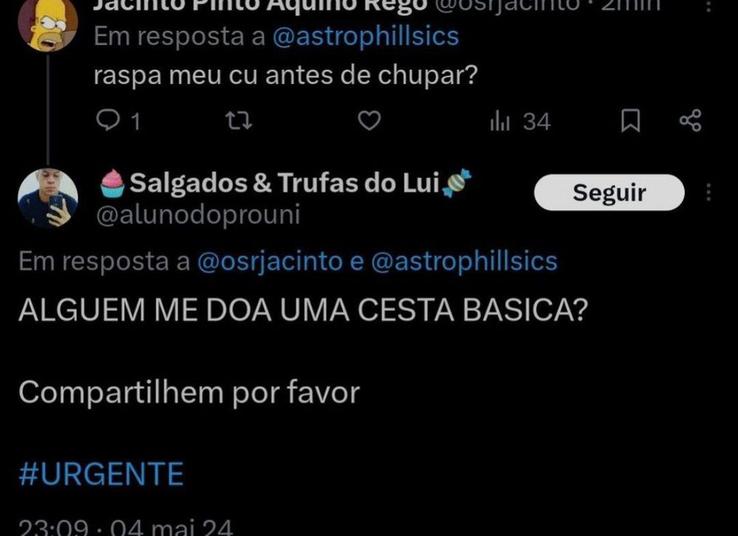The height and width of the screenshot is (536, 738).
Task: Open Salgados & Trufas do Lui profile name
Action: 285,183
